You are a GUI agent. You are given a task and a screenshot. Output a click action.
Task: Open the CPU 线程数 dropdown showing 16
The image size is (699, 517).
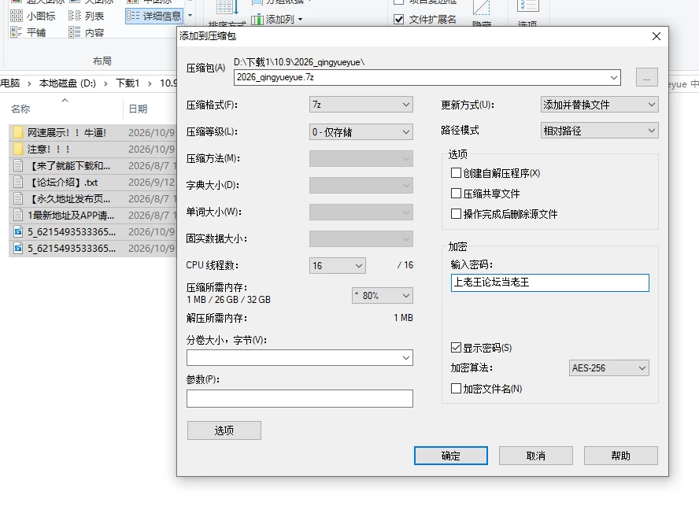click(x=338, y=266)
